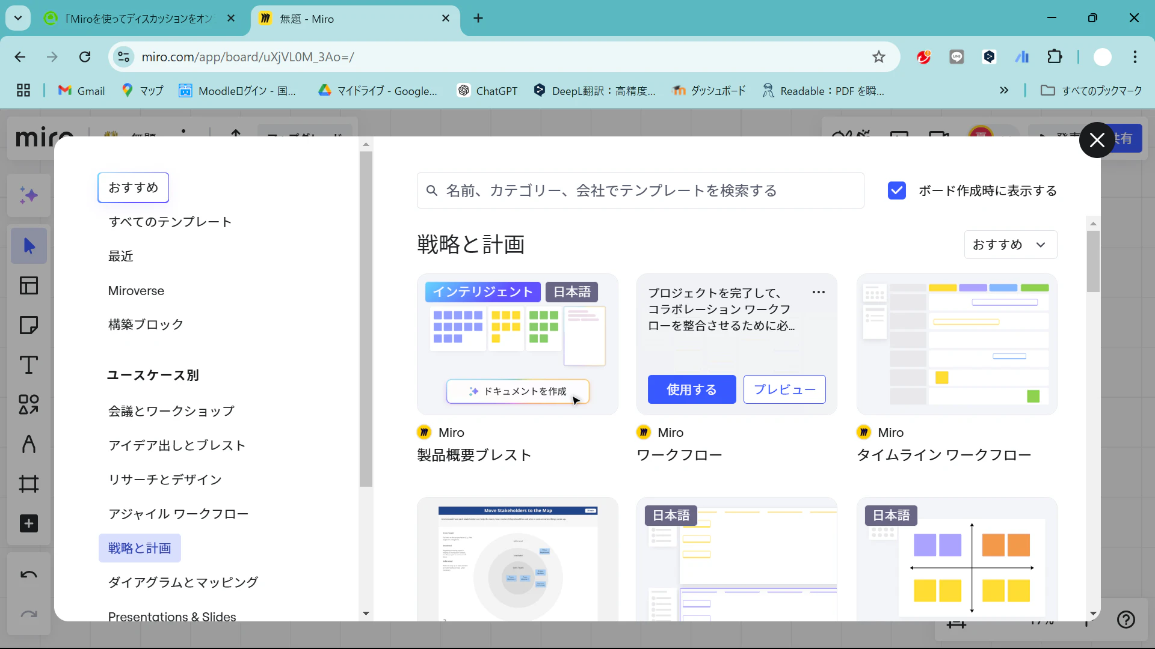1155x649 pixels.
Task: Click category sidebar scrollbar
Action: point(366,318)
